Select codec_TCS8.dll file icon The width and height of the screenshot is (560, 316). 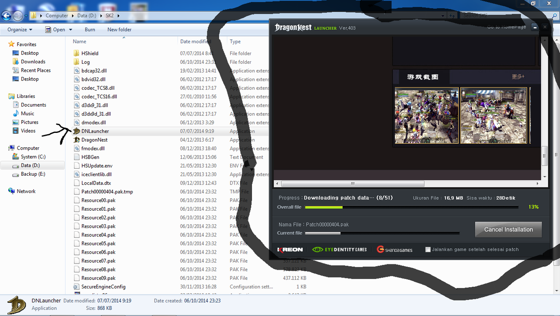[77, 88]
